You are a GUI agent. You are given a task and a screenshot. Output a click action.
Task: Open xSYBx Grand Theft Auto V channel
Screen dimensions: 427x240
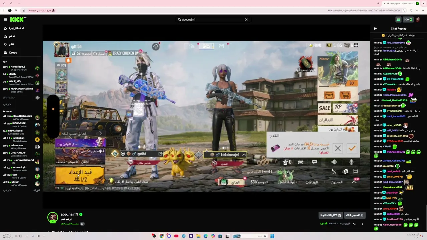coord(21,75)
